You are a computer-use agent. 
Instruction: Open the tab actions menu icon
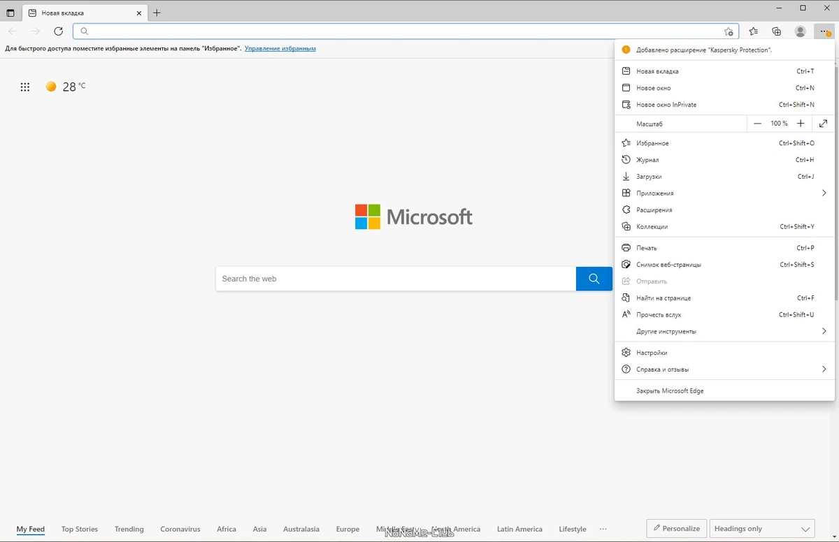click(10, 13)
